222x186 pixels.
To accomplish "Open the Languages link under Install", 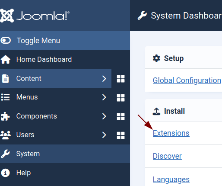I will point(171,180).
